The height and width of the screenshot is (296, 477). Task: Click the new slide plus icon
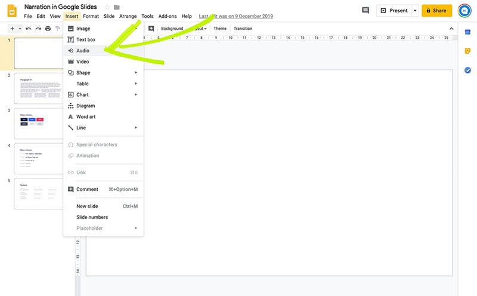pos(12,29)
